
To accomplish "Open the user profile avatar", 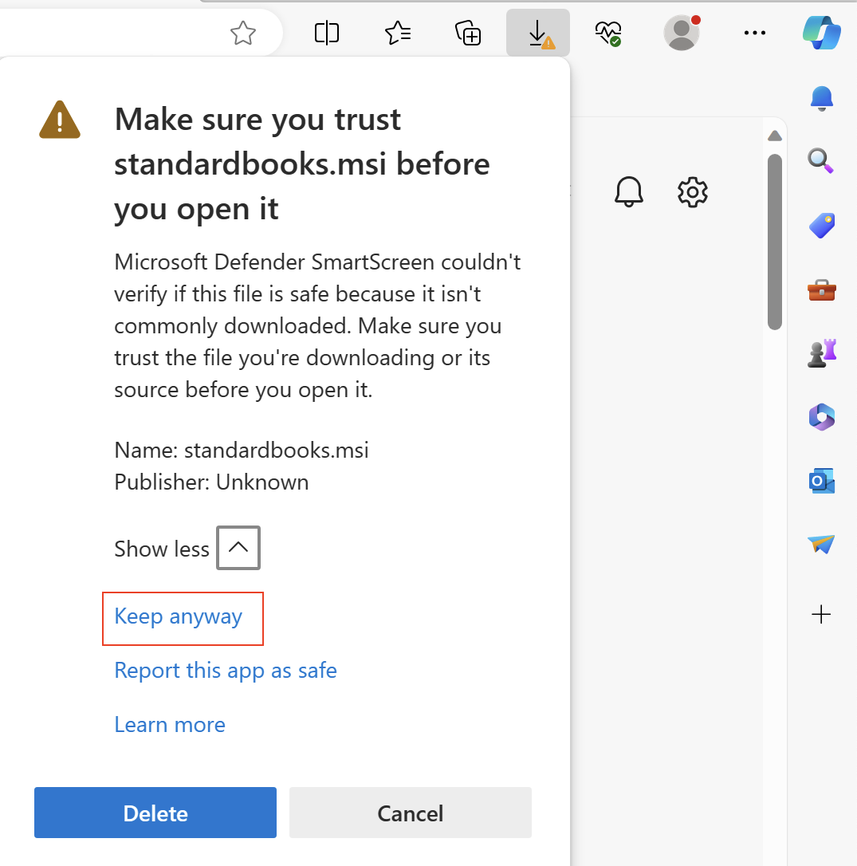I will click(681, 33).
